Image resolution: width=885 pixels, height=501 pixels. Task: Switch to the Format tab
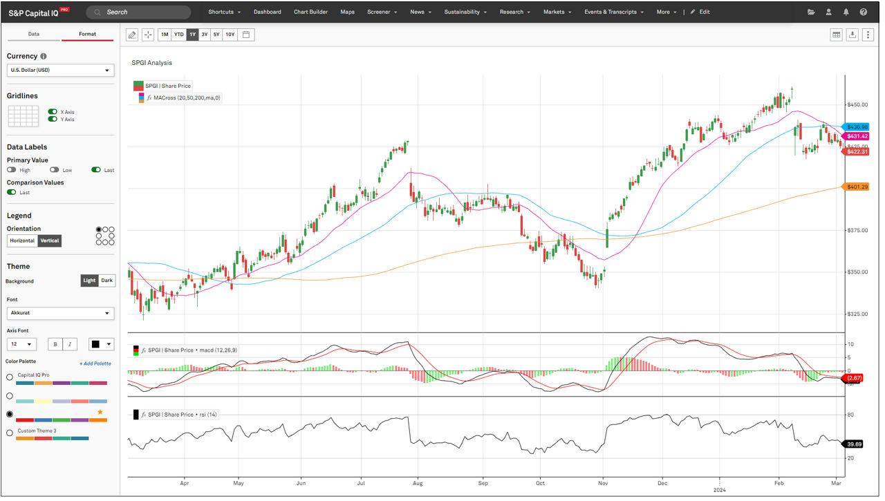click(87, 34)
